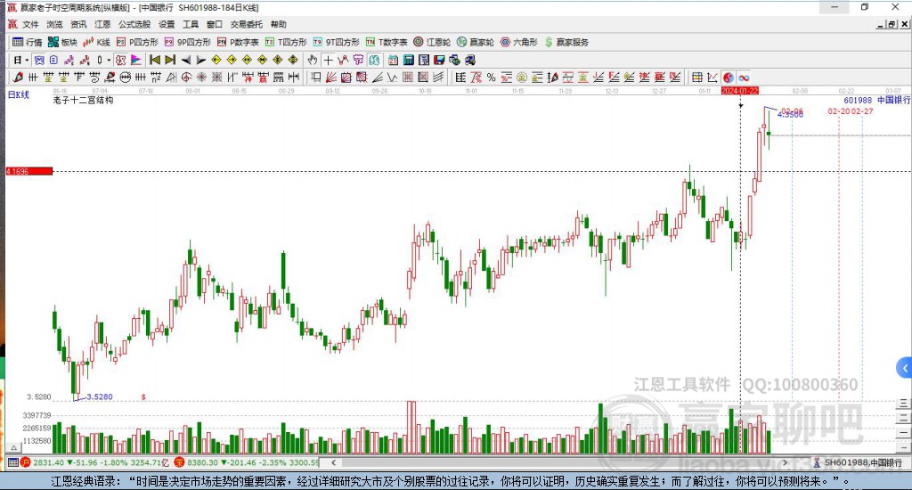Image resolution: width=912 pixels, height=490 pixels.
Task: Select the circular target cycle tool
Action: point(186,78)
